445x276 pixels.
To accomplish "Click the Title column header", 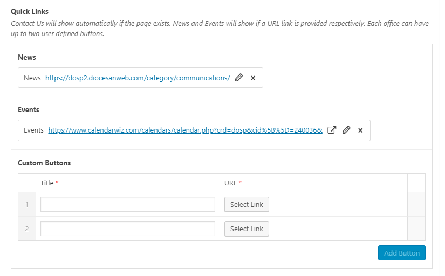I will 47,183.
